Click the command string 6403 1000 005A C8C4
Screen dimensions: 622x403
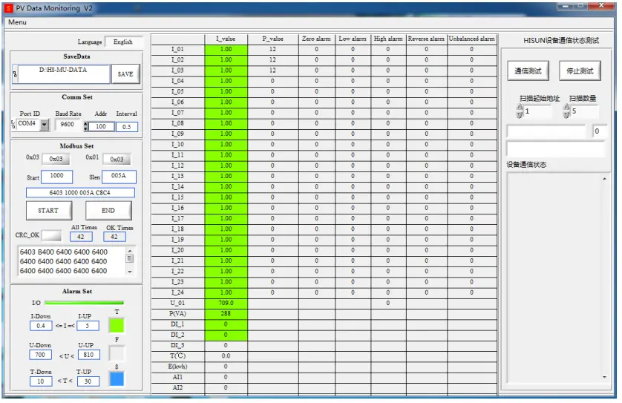[x=80, y=193]
